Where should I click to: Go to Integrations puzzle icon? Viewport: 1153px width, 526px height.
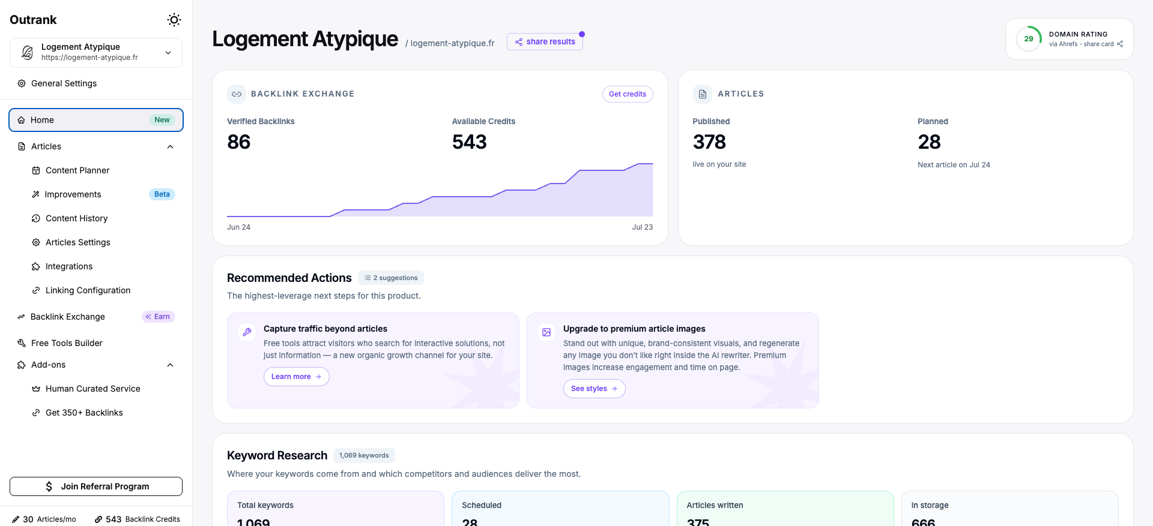36,266
